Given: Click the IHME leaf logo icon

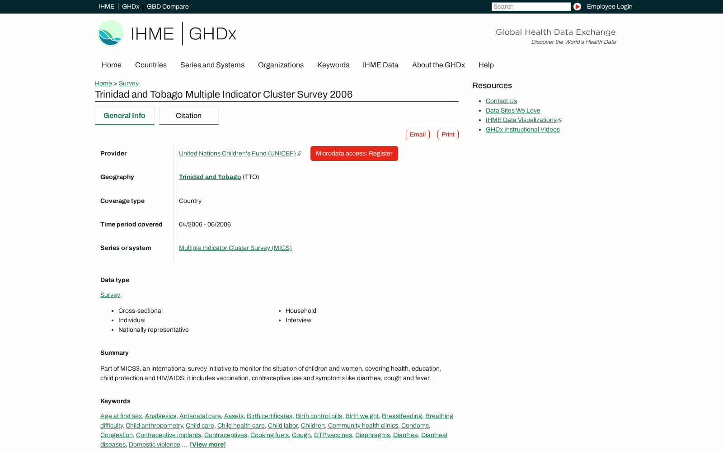Looking at the screenshot, I should pyautogui.click(x=110, y=33).
